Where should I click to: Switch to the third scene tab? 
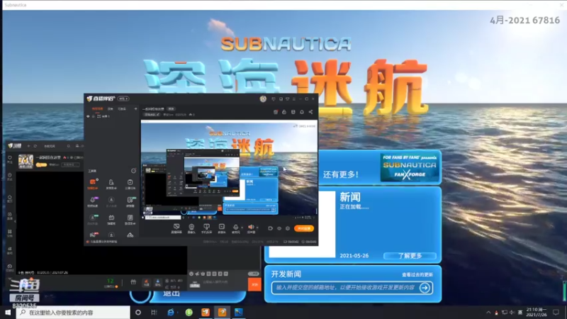coord(122,108)
